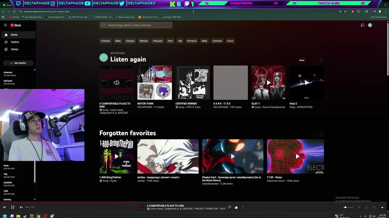Click the YouTube Music logo

coord(16,25)
